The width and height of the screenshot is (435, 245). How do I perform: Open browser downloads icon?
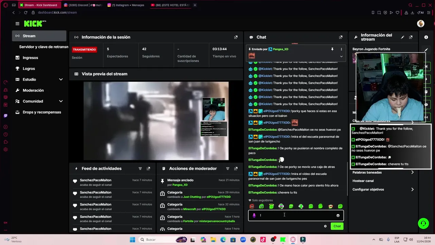tap(412, 13)
